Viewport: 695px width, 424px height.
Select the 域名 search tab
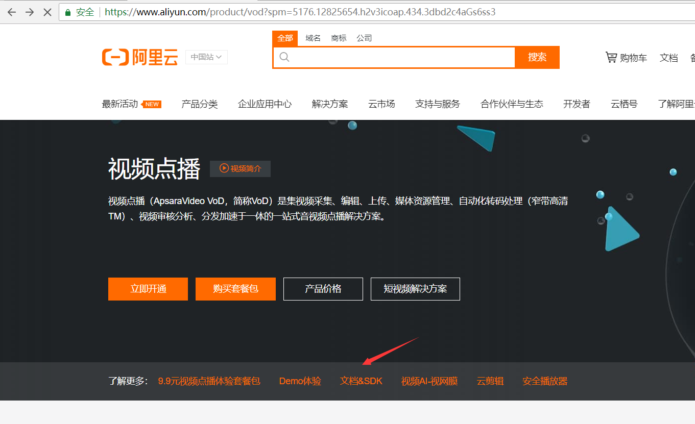(313, 38)
